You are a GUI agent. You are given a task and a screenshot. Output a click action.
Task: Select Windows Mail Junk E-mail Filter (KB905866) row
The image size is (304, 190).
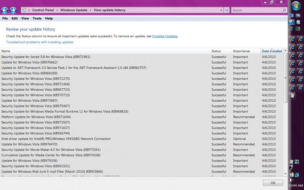pyautogui.click(x=142, y=172)
